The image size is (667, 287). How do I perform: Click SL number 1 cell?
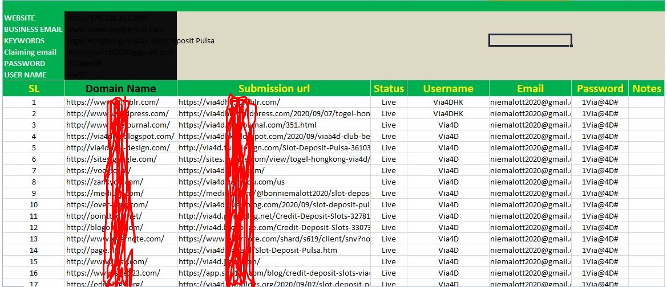click(34, 102)
